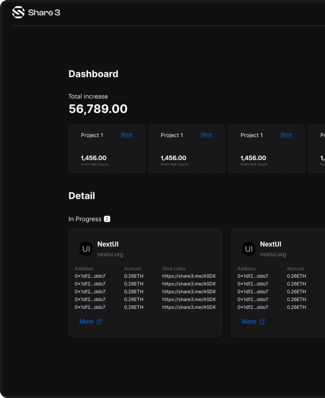Visit nextui.org in the left detail card
Viewport: 325px width, 398px height.
[110, 254]
